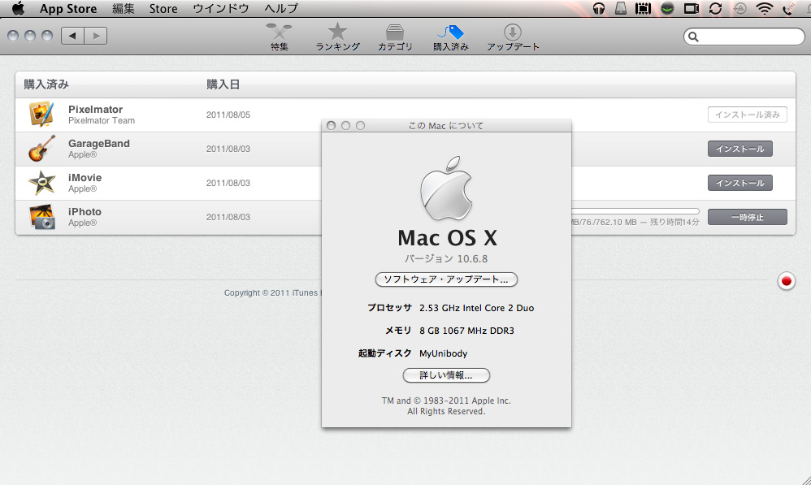Click the 購入済み column header
This screenshot has width=811, height=485.
46,84
